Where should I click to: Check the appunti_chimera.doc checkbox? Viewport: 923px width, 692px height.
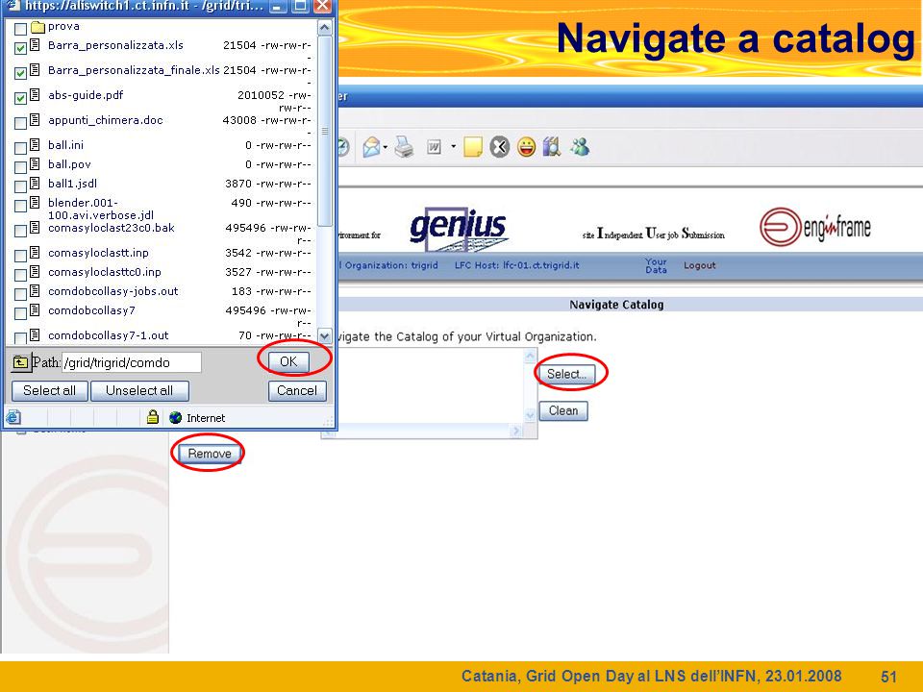pos(20,122)
